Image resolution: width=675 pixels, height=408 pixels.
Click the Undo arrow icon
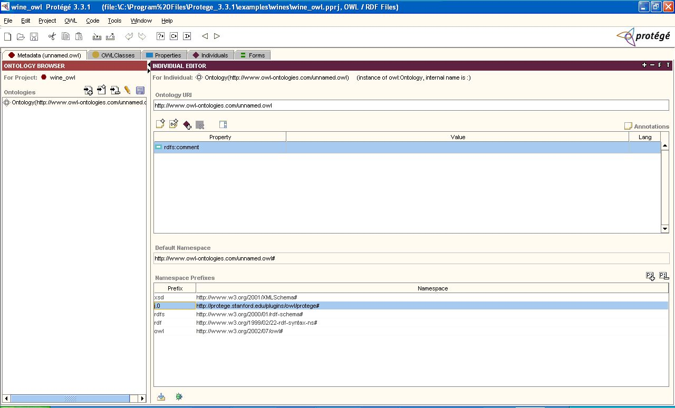[129, 36]
